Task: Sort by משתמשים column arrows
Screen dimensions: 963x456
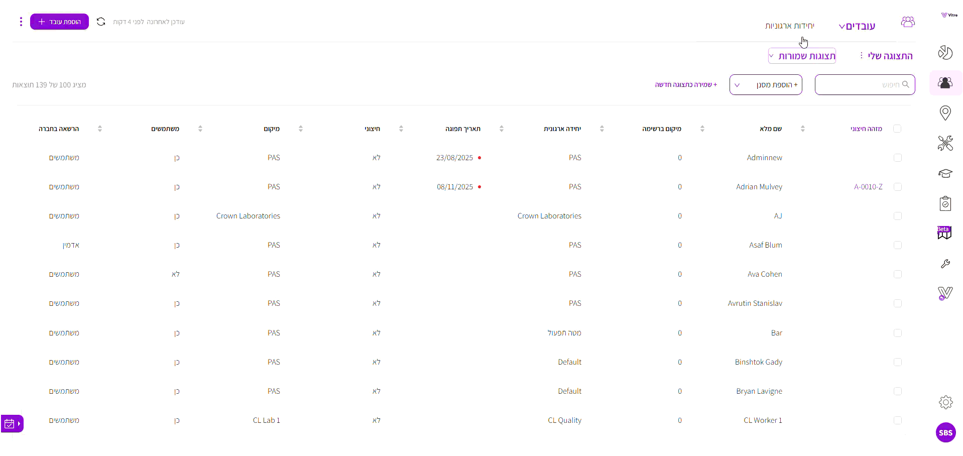Action: coord(200,129)
